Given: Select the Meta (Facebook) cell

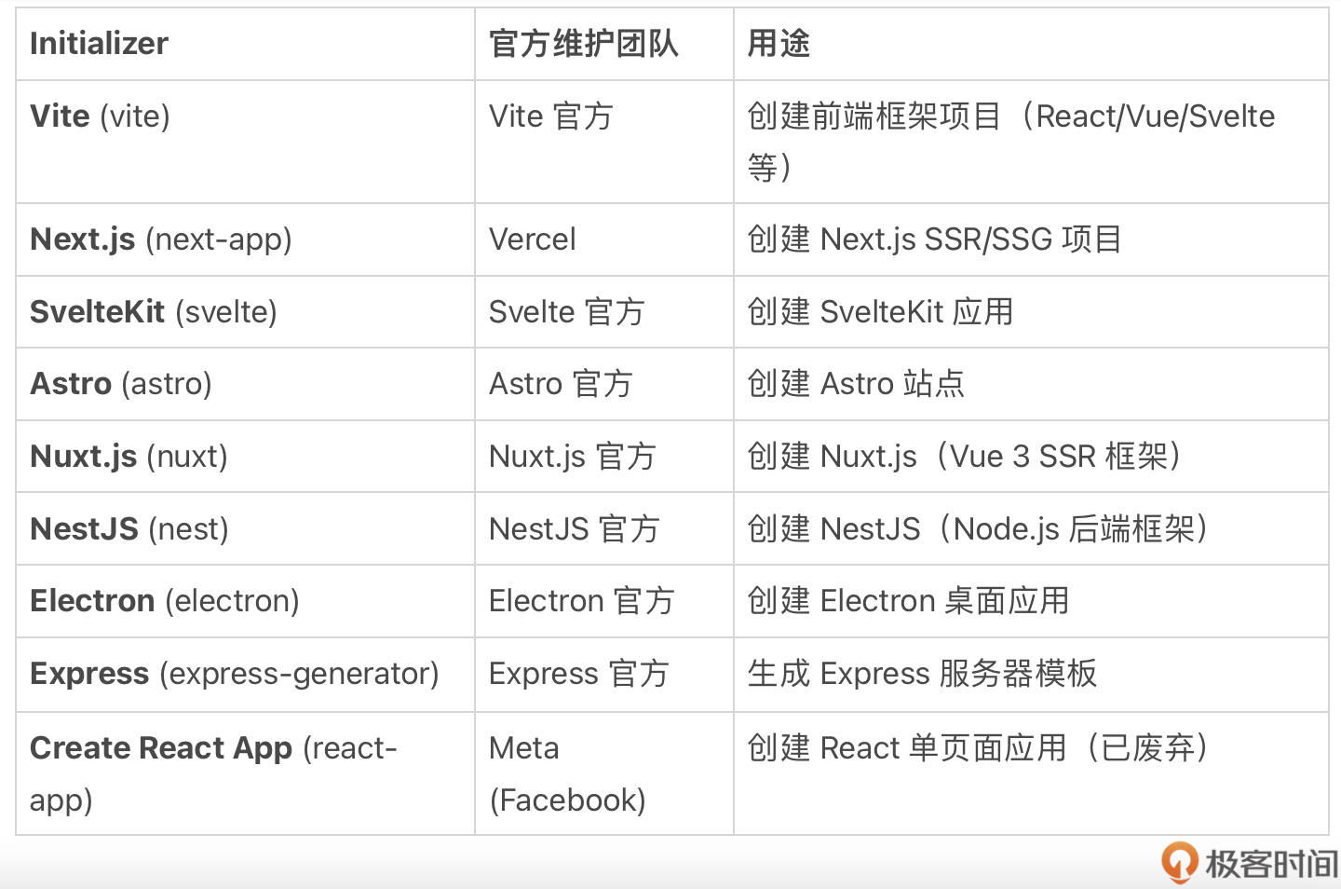Looking at the screenshot, I should 567,773.
